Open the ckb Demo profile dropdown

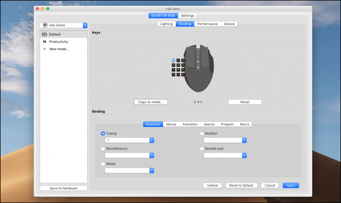pos(63,25)
